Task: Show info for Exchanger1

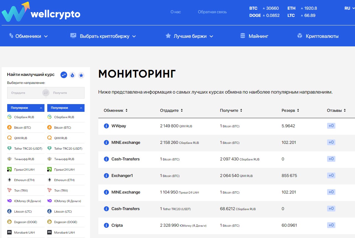Action: point(106,176)
